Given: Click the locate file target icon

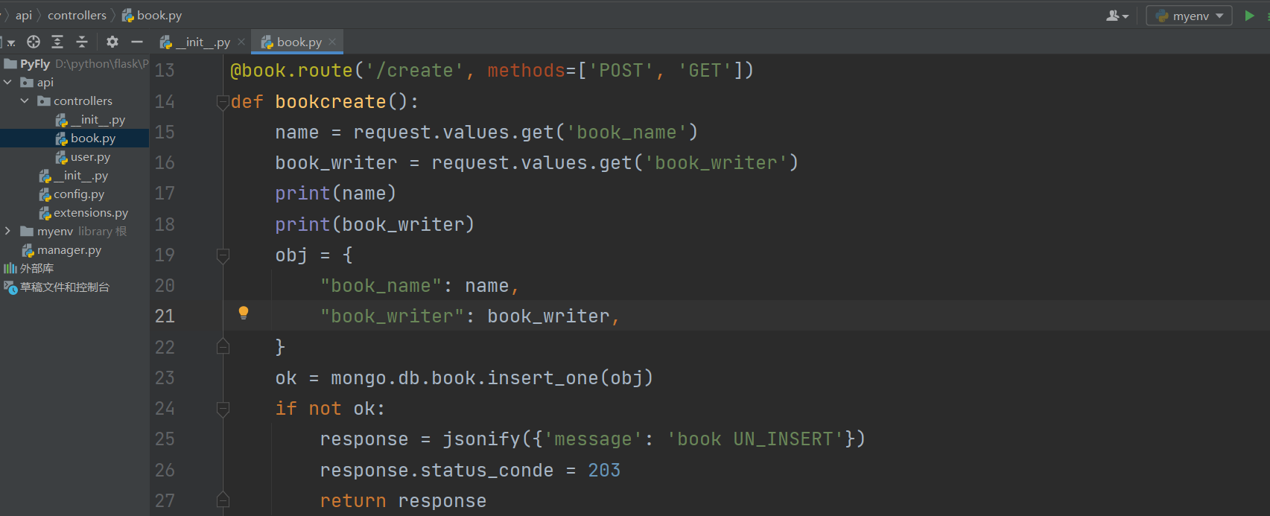Looking at the screenshot, I should tap(34, 42).
